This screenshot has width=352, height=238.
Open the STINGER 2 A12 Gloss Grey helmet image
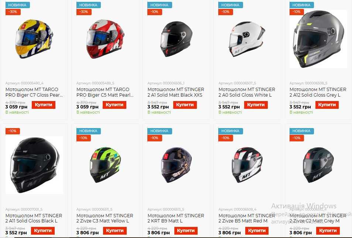[x=318, y=39]
